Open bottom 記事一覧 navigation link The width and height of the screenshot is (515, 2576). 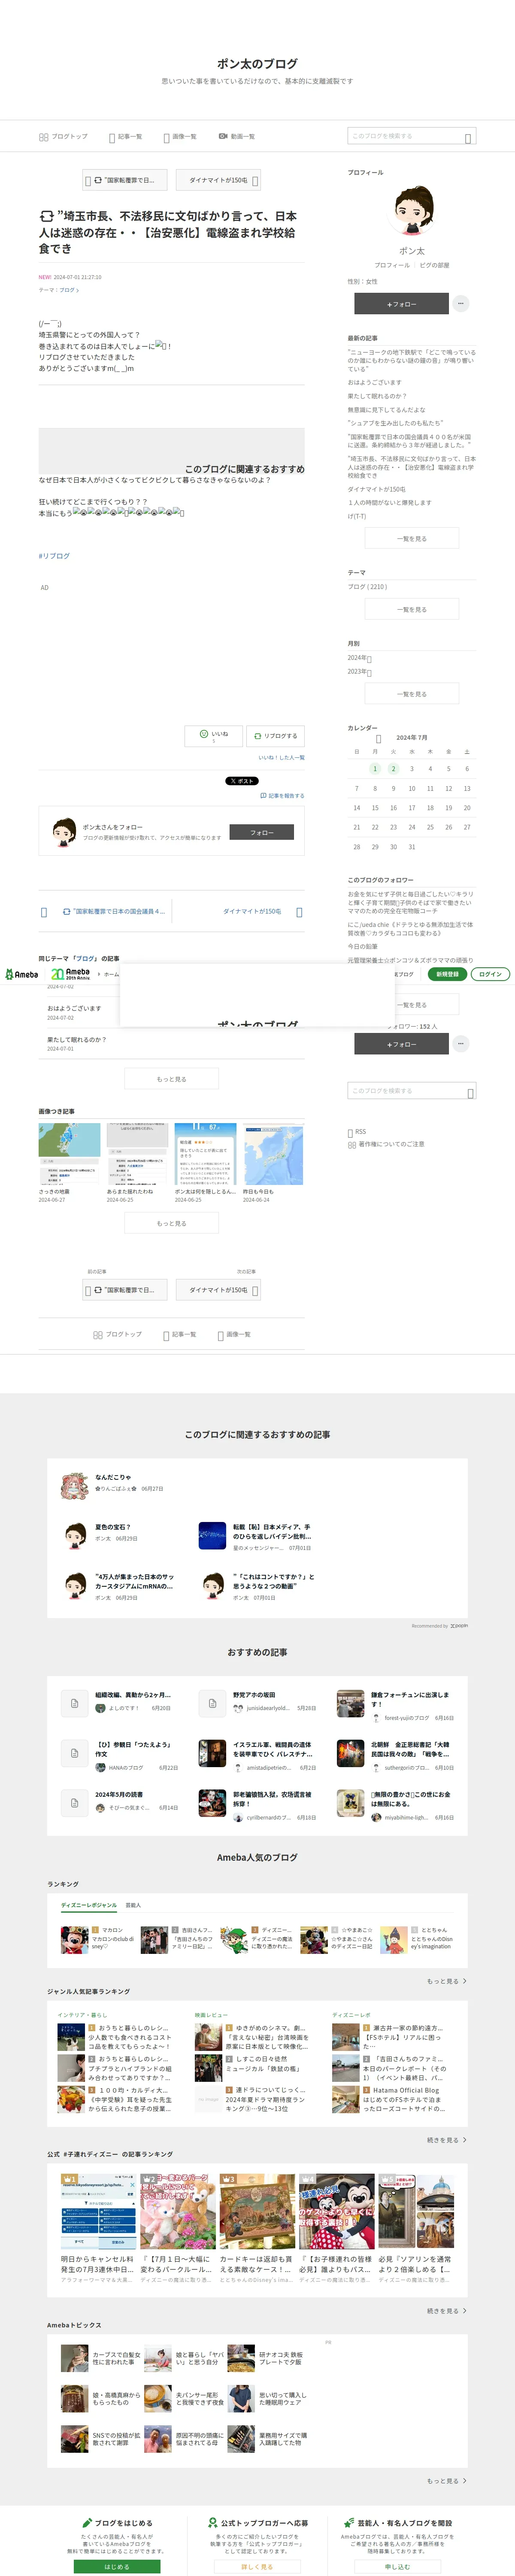pos(180,1335)
